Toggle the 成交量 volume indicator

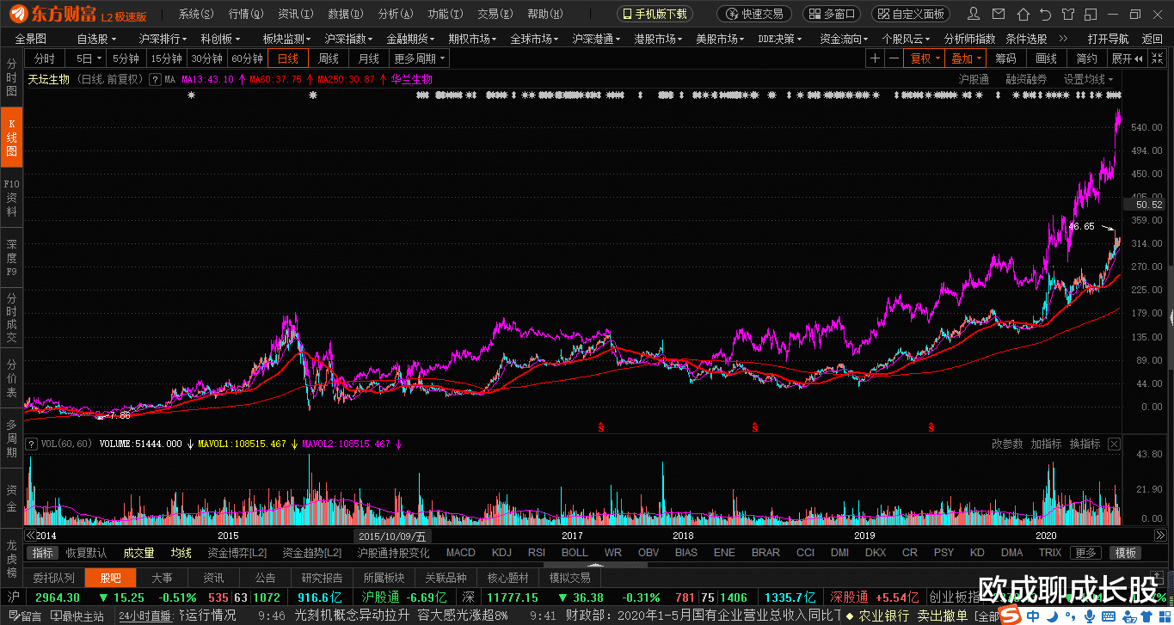[x=138, y=553]
